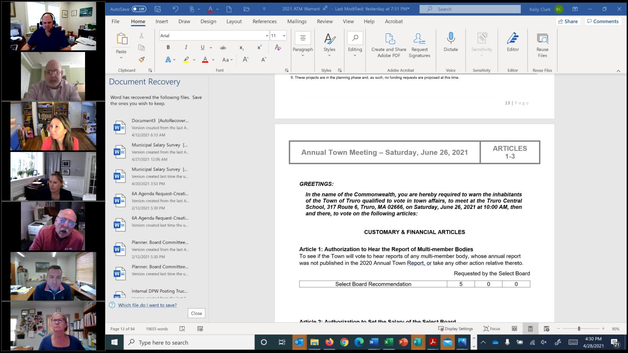Screen dimensions: 628x353
Task: Toggle bold formatting
Action: click(x=168, y=47)
